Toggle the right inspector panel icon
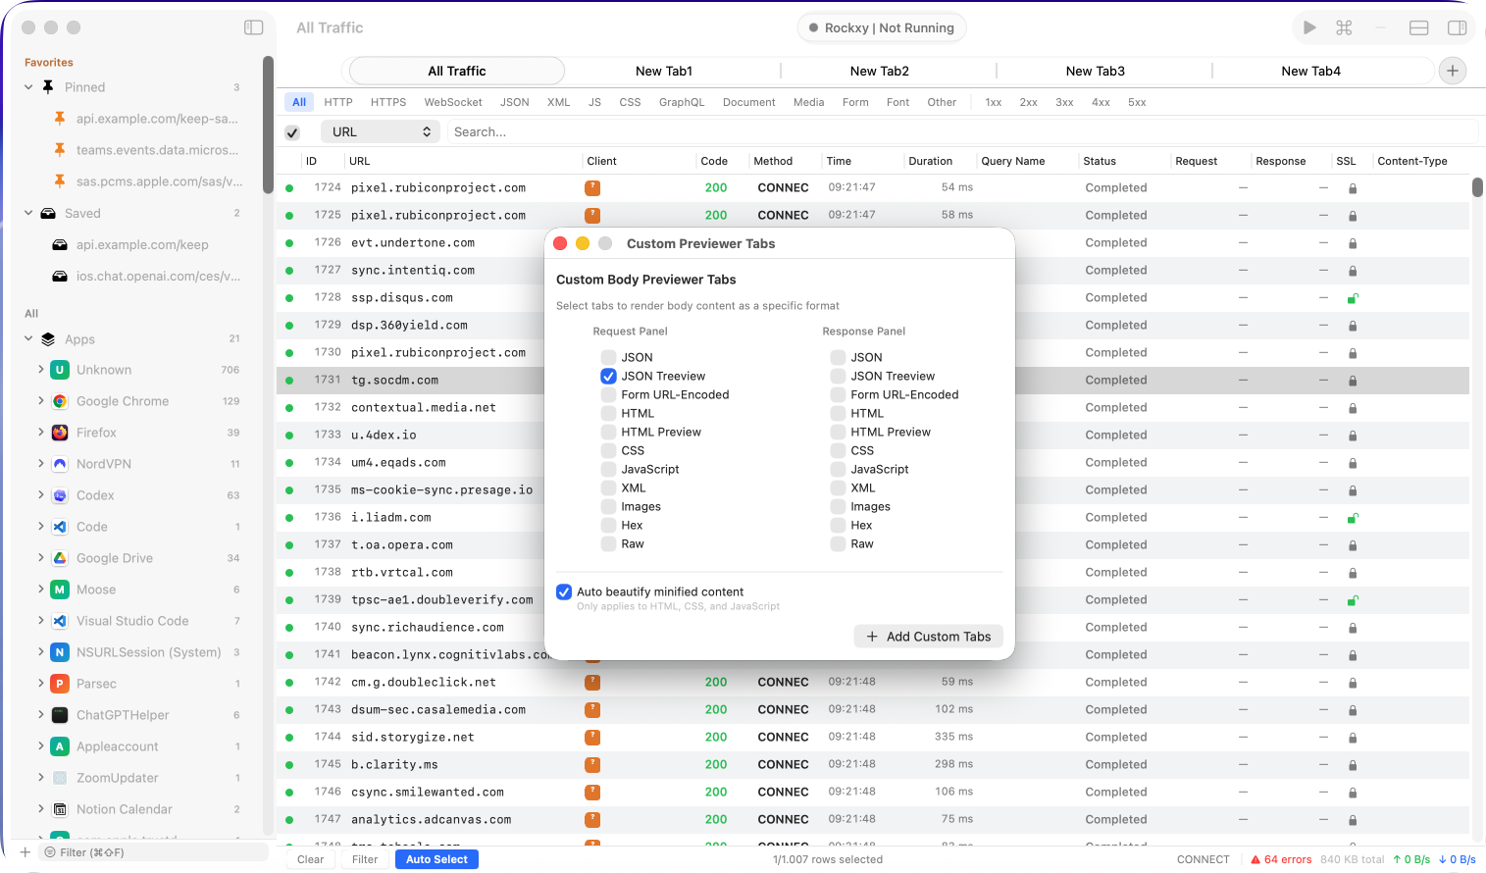This screenshot has width=1486, height=873. (x=1458, y=27)
